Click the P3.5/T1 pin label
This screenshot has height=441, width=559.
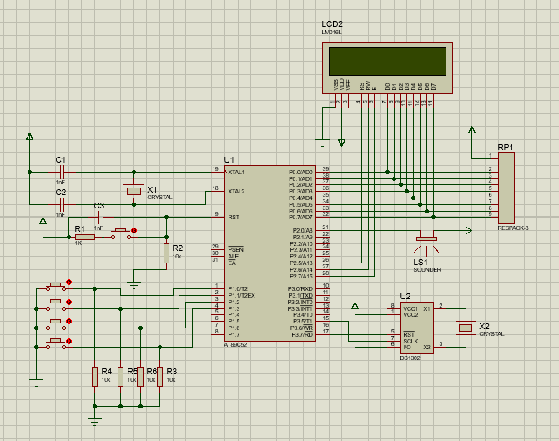click(302, 322)
